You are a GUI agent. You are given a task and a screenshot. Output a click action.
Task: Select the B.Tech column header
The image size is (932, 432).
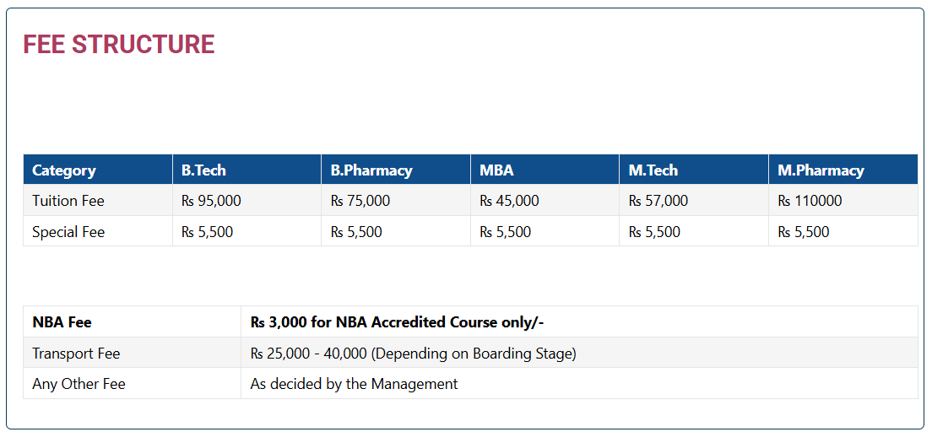click(203, 170)
